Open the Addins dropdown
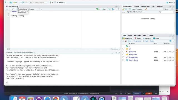 [x=62, y=2]
